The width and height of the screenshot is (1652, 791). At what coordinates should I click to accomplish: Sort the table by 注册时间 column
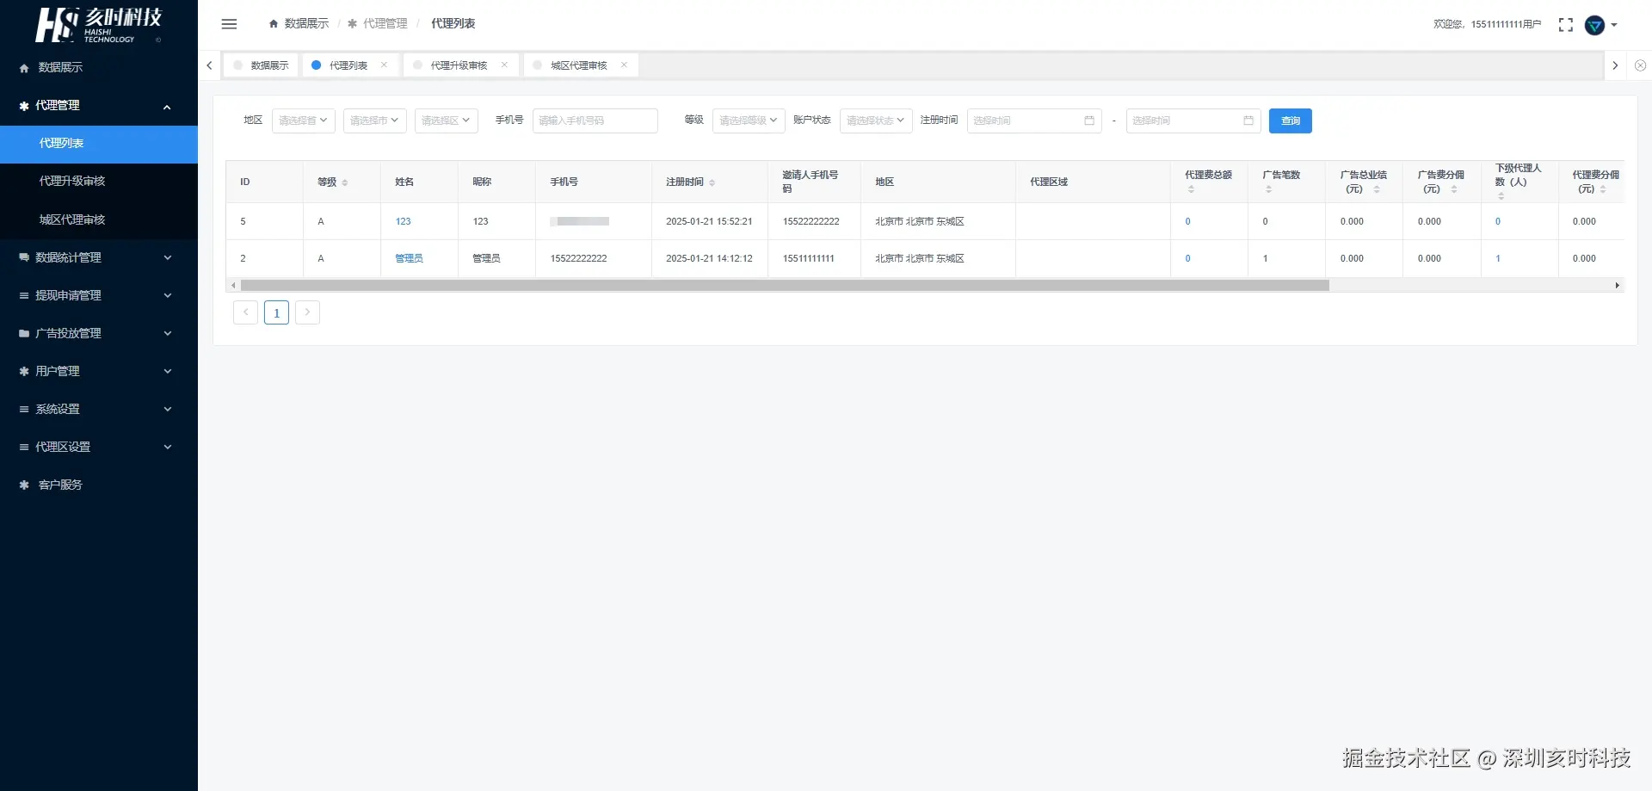tap(712, 182)
